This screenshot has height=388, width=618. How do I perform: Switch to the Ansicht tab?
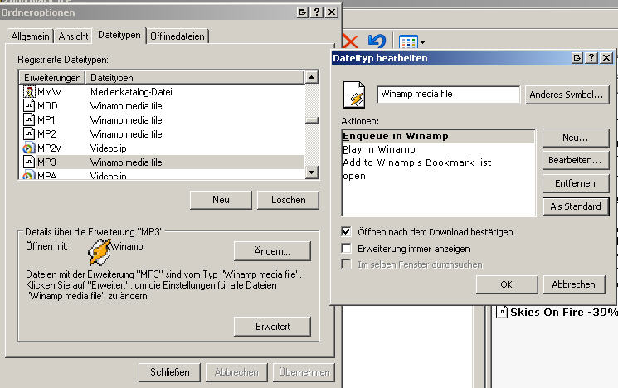(73, 36)
